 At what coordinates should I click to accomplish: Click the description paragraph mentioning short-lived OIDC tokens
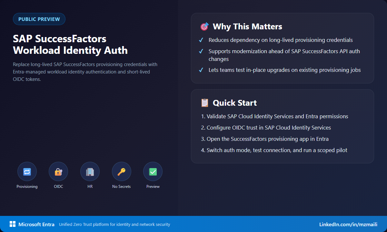(85, 72)
